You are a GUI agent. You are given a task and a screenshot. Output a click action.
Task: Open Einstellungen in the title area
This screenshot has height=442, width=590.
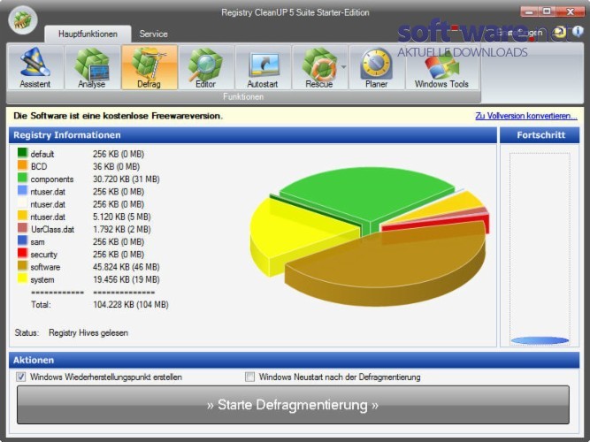tap(519, 33)
